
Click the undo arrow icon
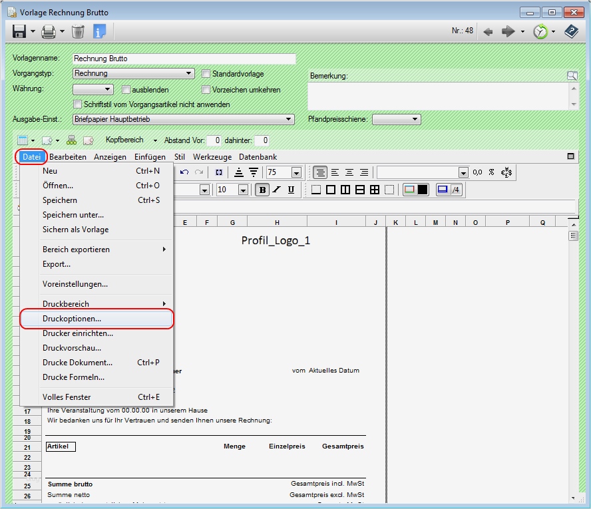pos(184,172)
